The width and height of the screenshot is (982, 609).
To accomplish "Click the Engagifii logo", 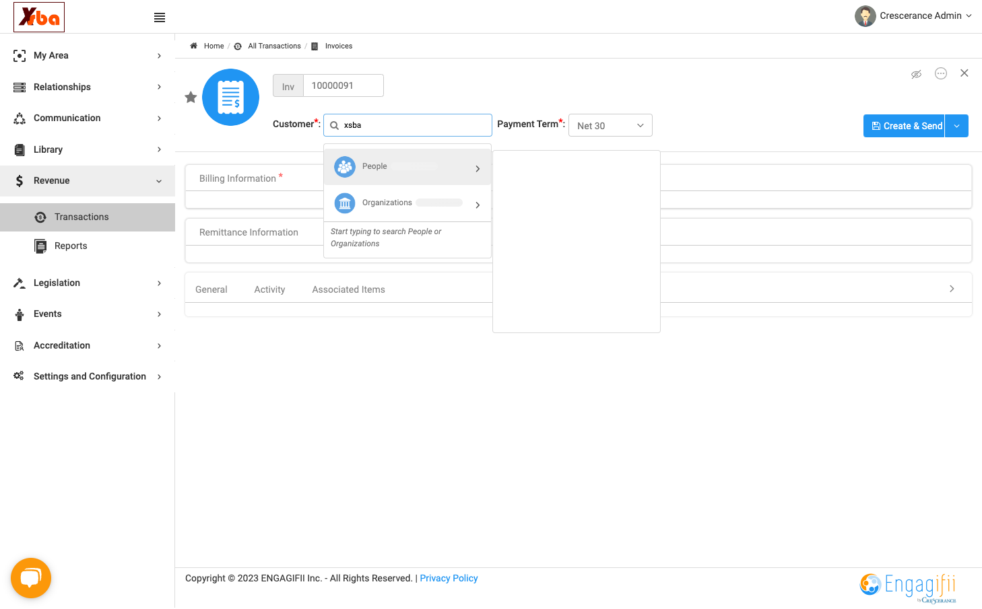I will tap(908, 587).
